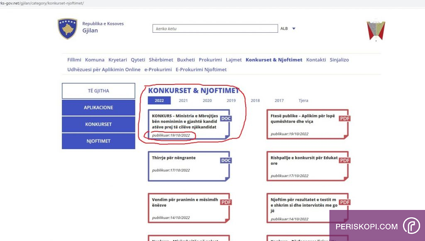Open the ALB language dropdown arrow

[x=293, y=29]
